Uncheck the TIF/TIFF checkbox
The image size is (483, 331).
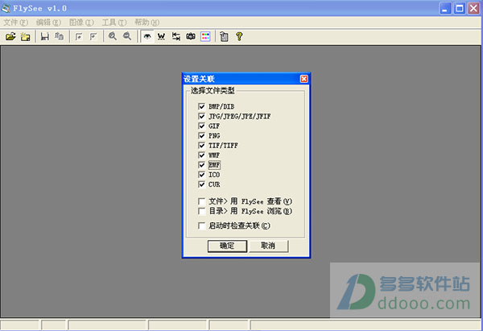click(202, 146)
